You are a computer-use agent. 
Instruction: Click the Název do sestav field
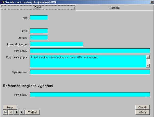(56, 44)
